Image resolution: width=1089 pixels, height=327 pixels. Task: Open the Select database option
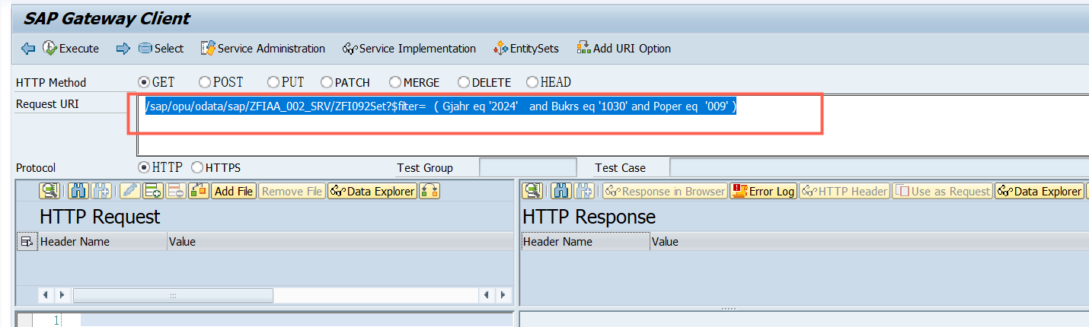click(161, 48)
